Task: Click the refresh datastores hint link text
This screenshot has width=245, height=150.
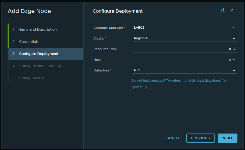Action: (x=180, y=81)
